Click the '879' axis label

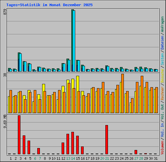coord(5,12)
